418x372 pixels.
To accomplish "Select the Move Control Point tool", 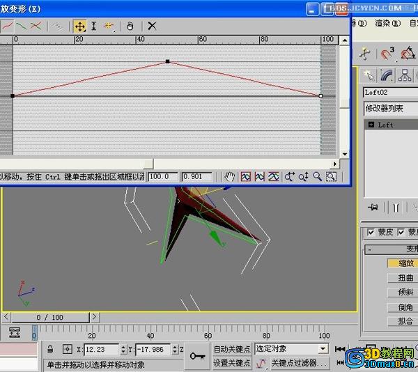I will pyautogui.click(x=80, y=26).
